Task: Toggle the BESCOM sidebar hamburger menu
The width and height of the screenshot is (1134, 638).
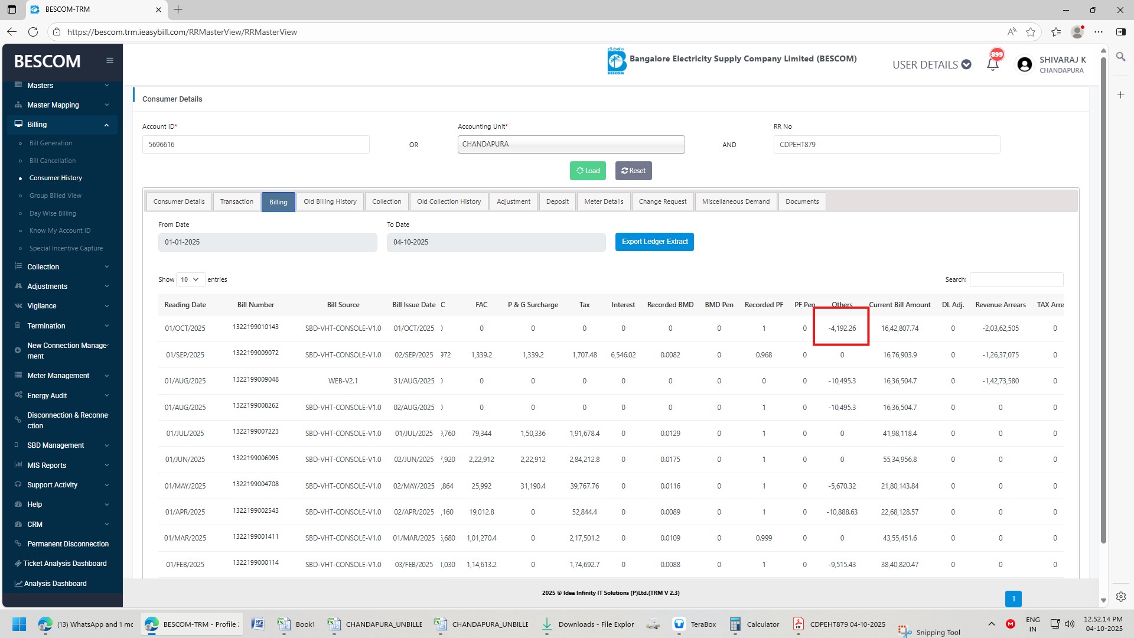Action: pyautogui.click(x=110, y=61)
